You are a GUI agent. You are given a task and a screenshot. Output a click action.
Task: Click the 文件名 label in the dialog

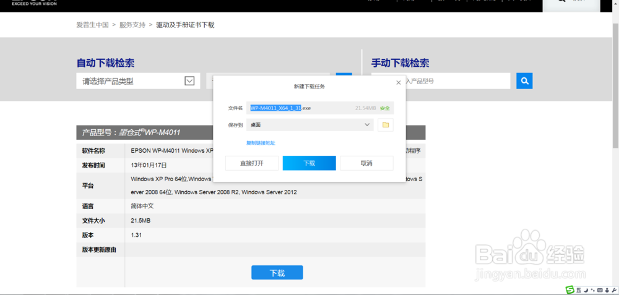point(235,108)
